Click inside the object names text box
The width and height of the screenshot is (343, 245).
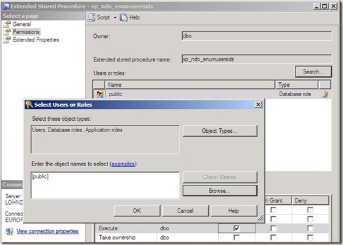coord(105,185)
